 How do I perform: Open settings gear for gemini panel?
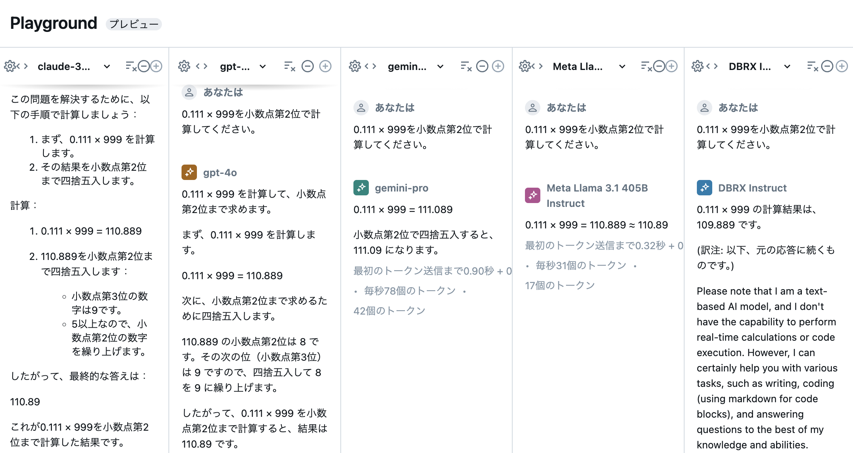(355, 66)
